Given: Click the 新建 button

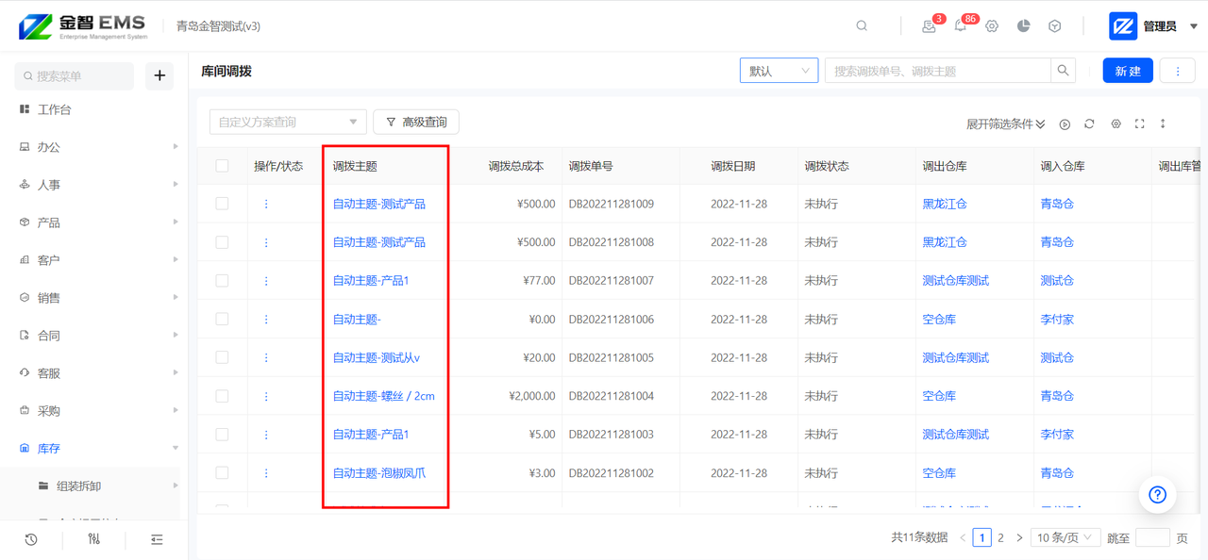Looking at the screenshot, I should tap(1128, 71).
